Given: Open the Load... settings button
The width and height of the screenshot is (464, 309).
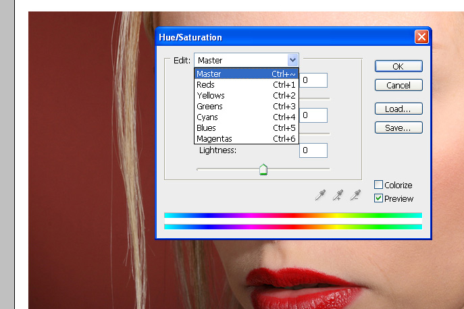Looking at the screenshot, I should point(398,109).
